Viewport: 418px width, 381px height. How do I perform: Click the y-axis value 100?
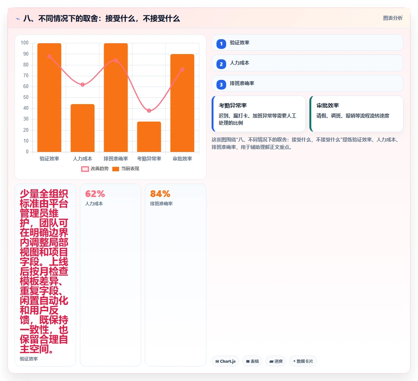tap(25, 43)
